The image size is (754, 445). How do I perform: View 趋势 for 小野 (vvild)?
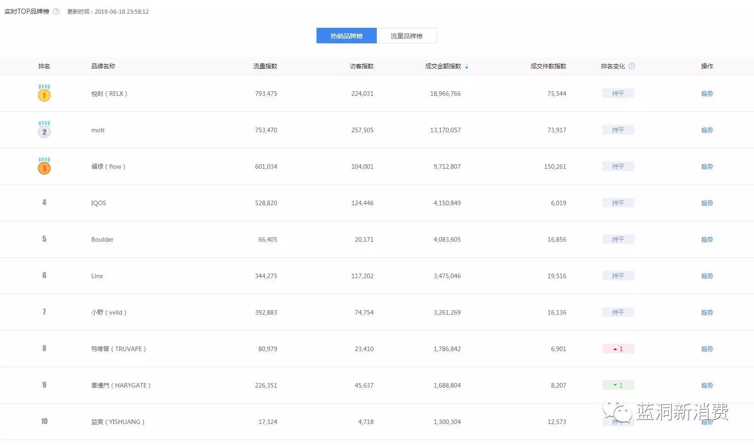pyautogui.click(x=707, y=312)
